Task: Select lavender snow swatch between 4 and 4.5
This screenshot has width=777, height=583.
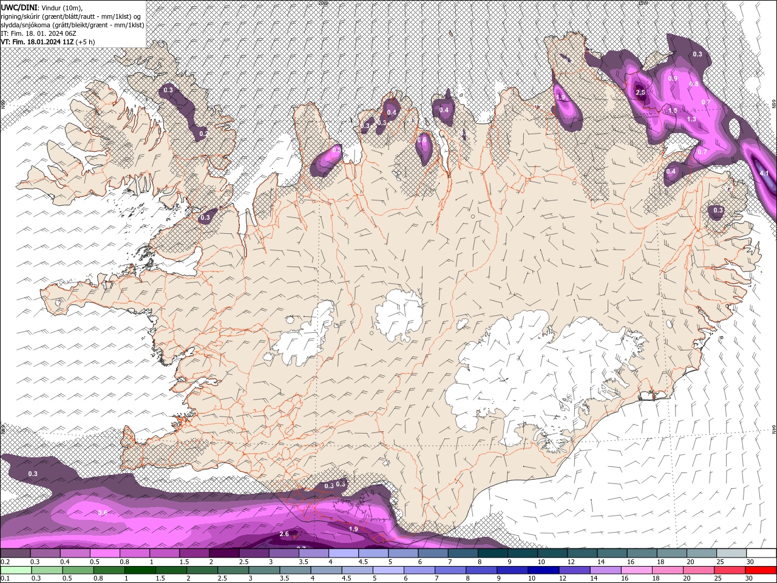Action: point(344,553)
